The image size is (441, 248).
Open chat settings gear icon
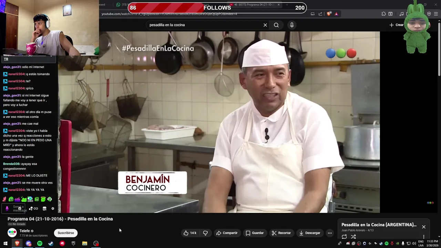53,208
